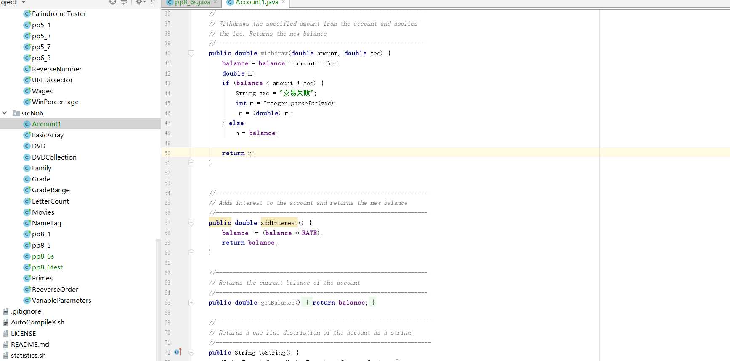Open WinPercentage class

coord(55,102)
